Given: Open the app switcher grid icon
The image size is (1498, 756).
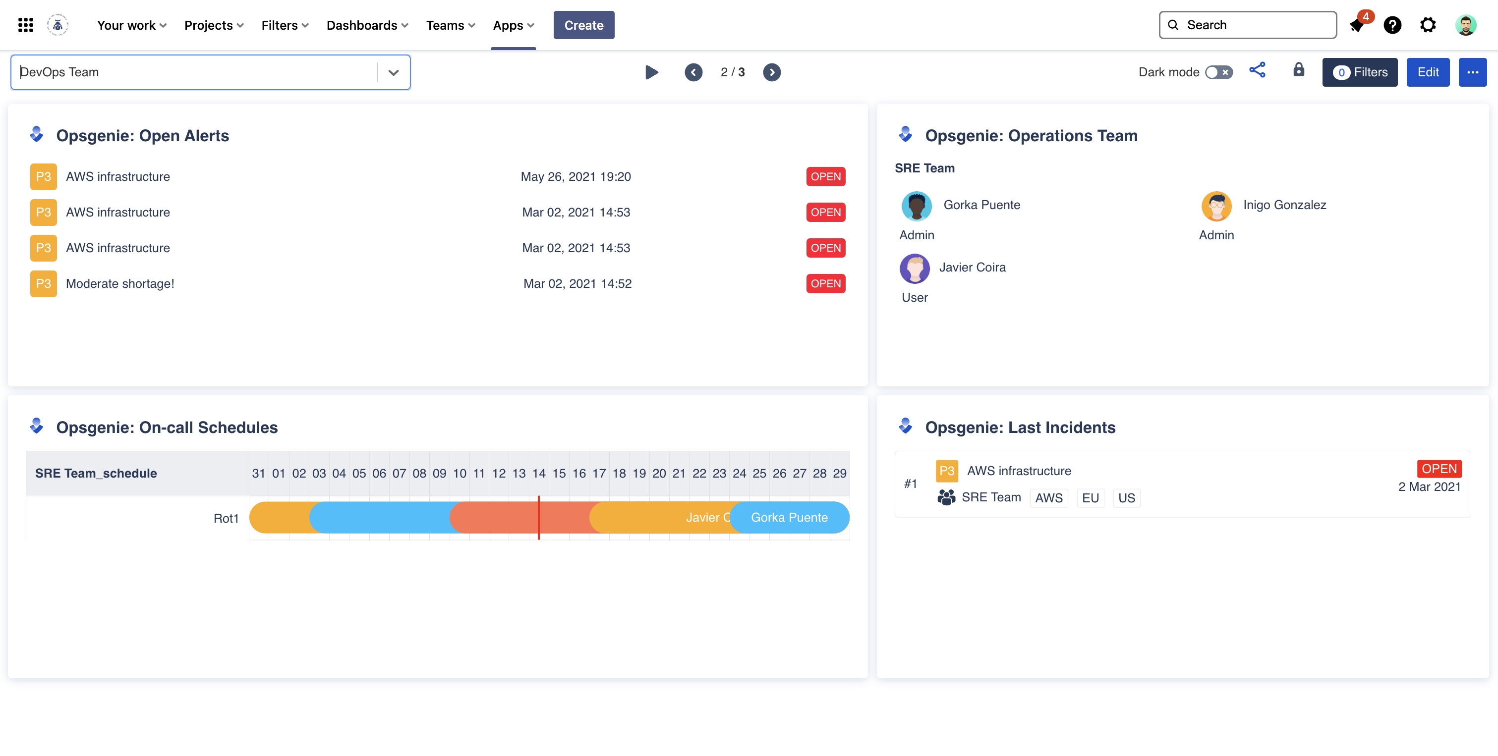Looking at the screenshot, I should 26,25.
